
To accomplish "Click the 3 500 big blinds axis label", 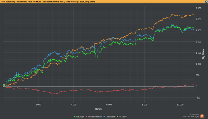I will 198,8.
